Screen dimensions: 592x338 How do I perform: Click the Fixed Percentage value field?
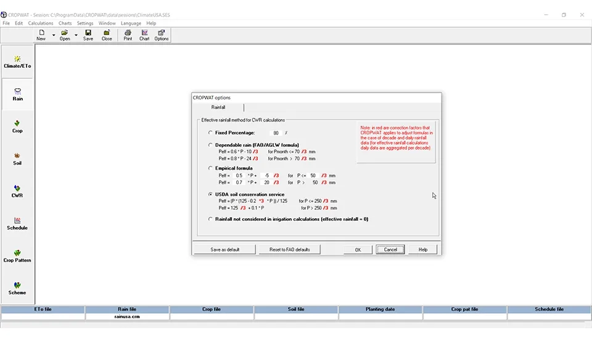276,133
